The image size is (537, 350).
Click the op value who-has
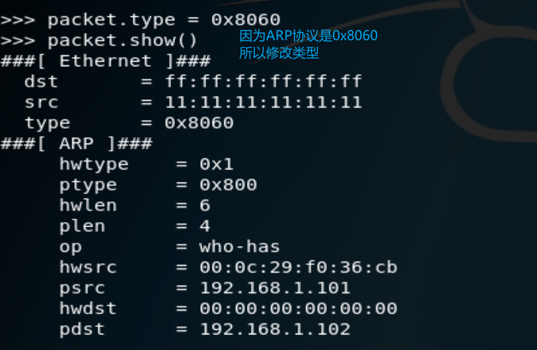(240, 246)
